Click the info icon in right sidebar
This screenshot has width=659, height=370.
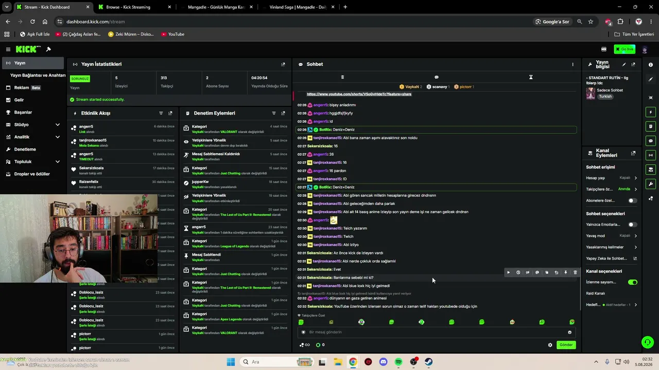[x=651, y=65]
